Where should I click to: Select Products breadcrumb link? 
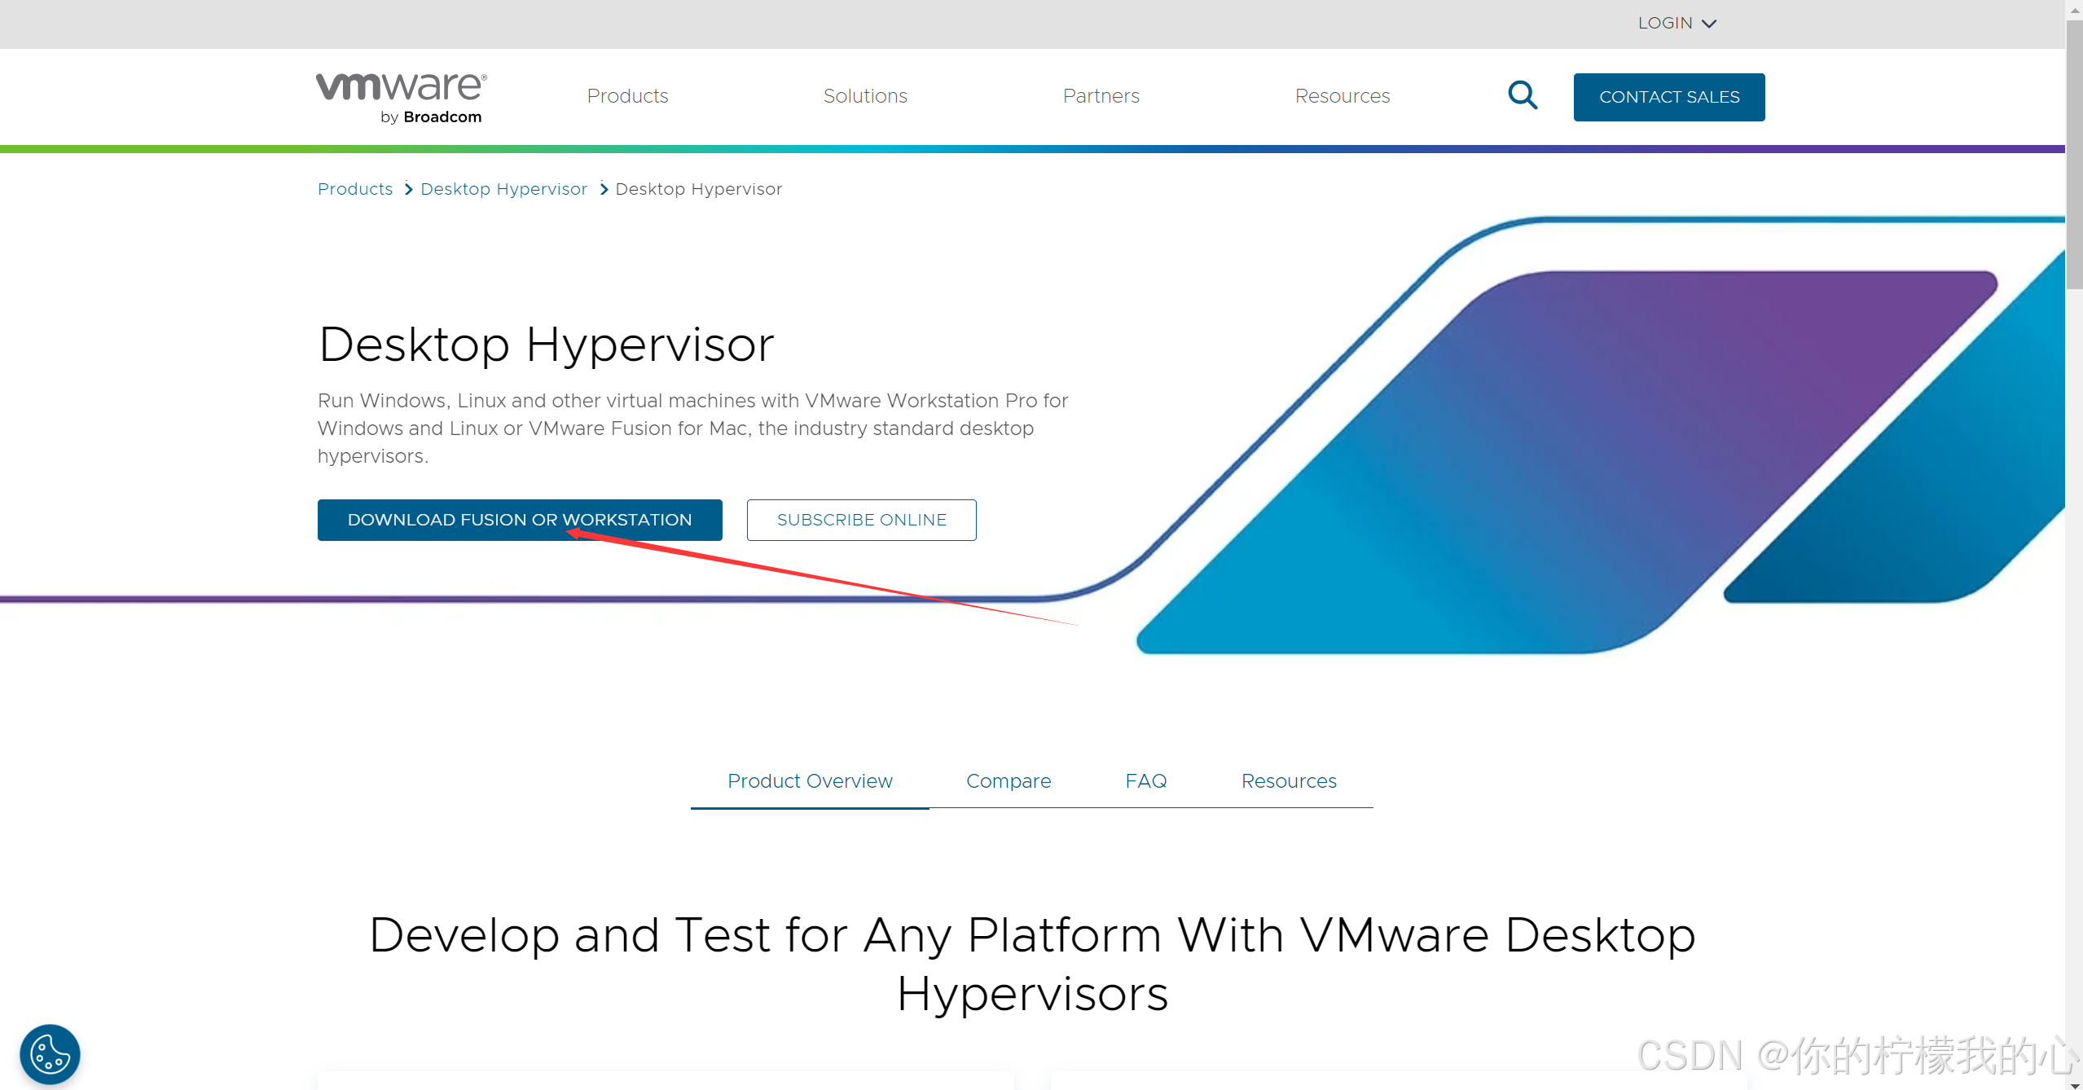(354, 189)
